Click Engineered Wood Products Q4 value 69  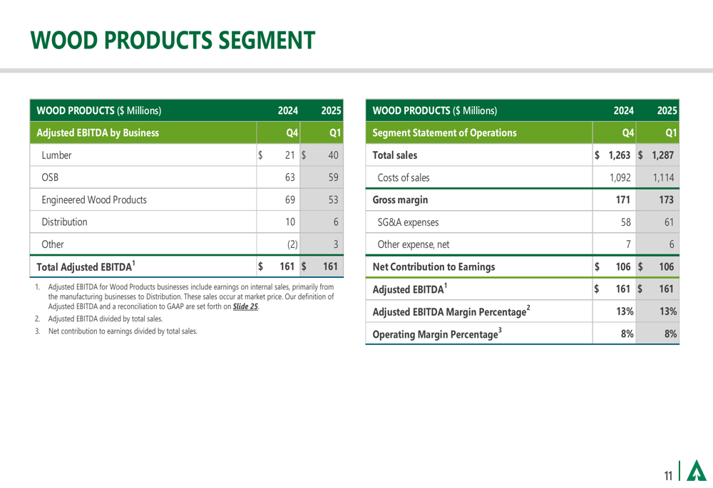290,200
